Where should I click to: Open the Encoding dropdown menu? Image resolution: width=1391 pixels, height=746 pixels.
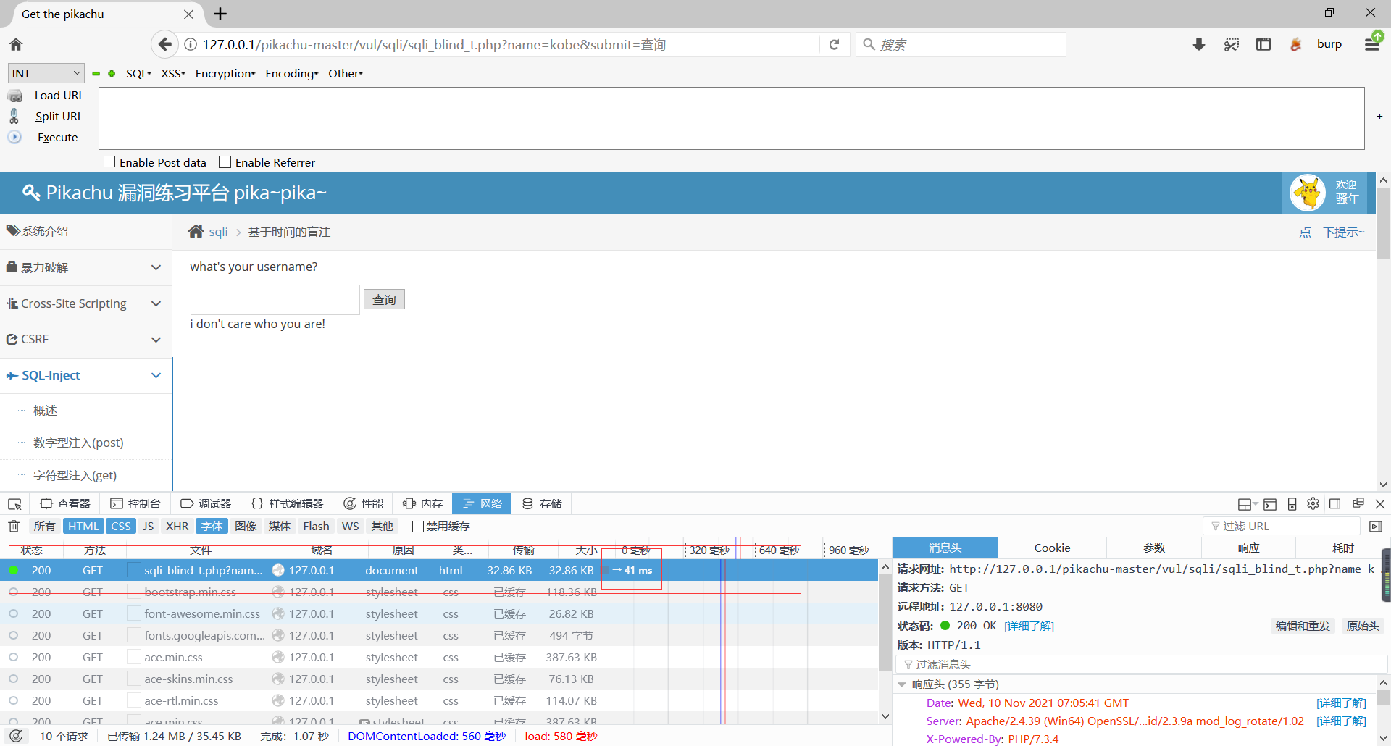tap(291, 74)
